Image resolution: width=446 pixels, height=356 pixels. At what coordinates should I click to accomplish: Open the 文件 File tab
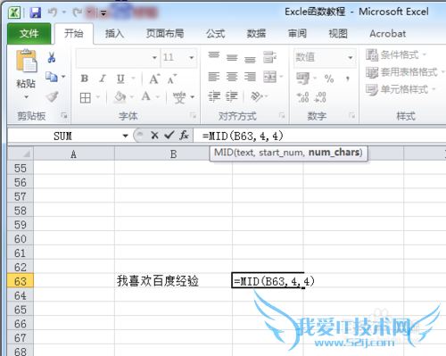click(x=29, y=34)
